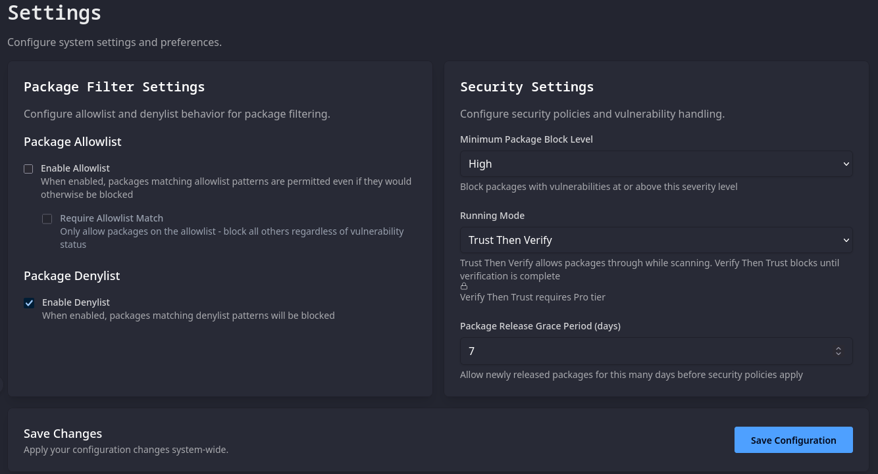Open the Running Mode dropdown
This screenshot has height=474, width=878.
656,240
